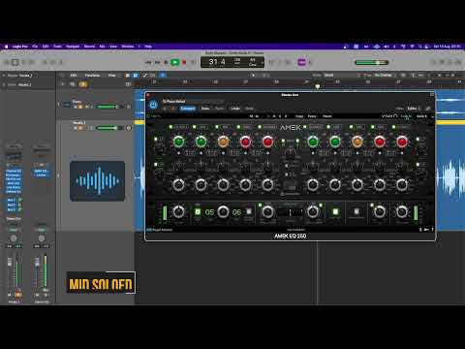Viewport: 465px width, 349px height.
Task: Click the output knob beside the right level meter
Action: coord(402,211)
